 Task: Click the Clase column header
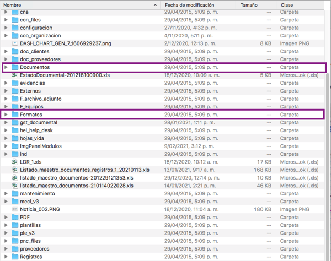tap(298, 4)
